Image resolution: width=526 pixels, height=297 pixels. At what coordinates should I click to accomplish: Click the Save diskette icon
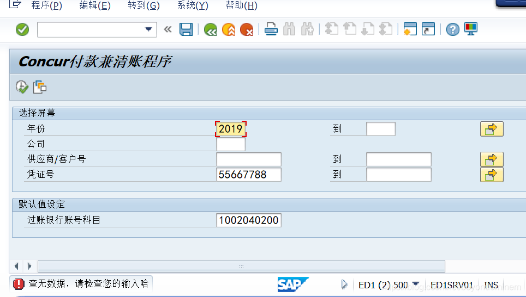pos(186,29)
